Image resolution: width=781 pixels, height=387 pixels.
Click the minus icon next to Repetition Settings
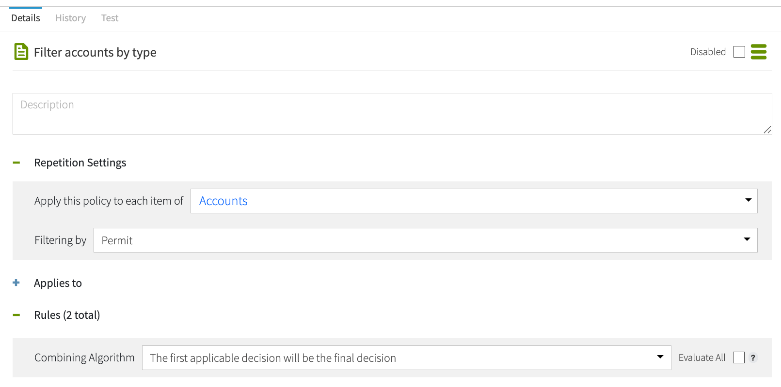point(16,163)
